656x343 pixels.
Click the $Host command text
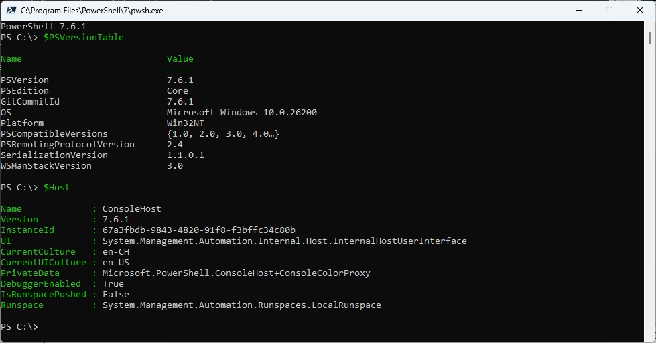(x=56, y=188)
